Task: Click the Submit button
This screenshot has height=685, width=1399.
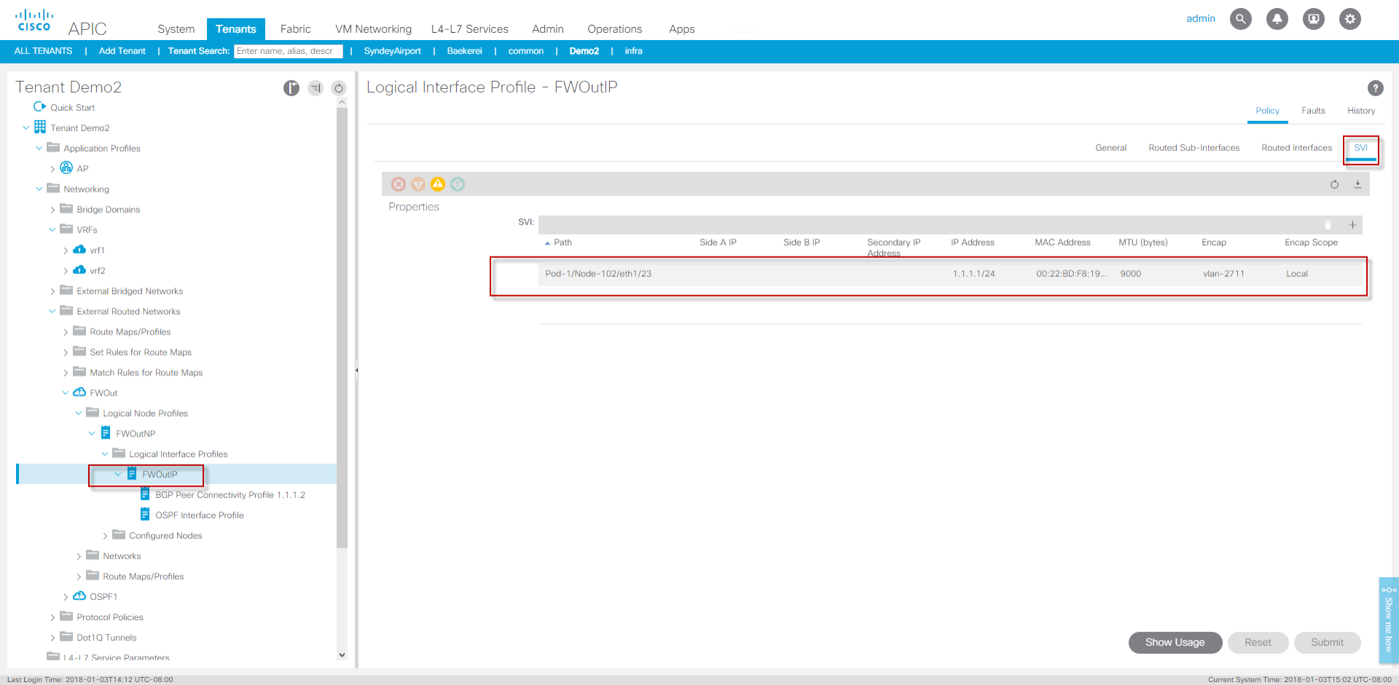Action: tap(1327, 642)
